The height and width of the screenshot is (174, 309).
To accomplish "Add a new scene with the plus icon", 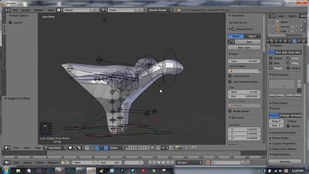I will click(x=137, y=10).
